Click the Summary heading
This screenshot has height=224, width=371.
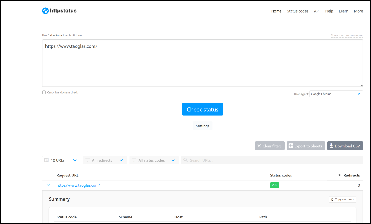(59, 199)
